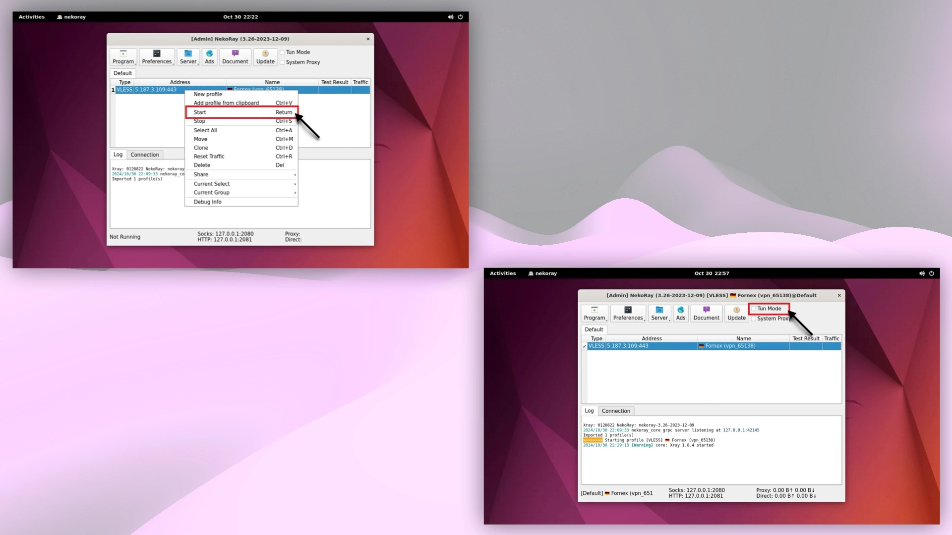This screenshot has width=952, height=535.
Task: Open Preferences in the NekoRay toolbar
Action: 157,56
